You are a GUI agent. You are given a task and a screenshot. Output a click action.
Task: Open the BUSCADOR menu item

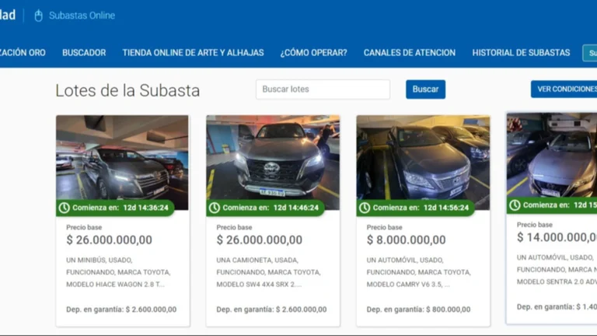[84, 53]
